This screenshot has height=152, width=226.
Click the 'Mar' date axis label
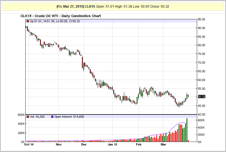coord(163,144)
